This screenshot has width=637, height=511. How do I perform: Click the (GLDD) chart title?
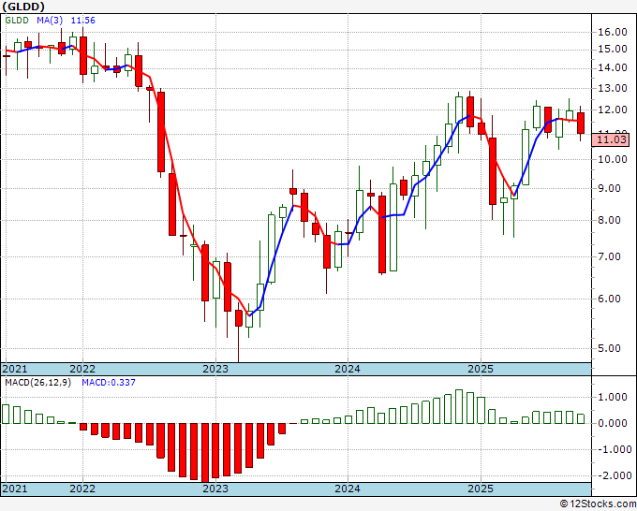22,7
